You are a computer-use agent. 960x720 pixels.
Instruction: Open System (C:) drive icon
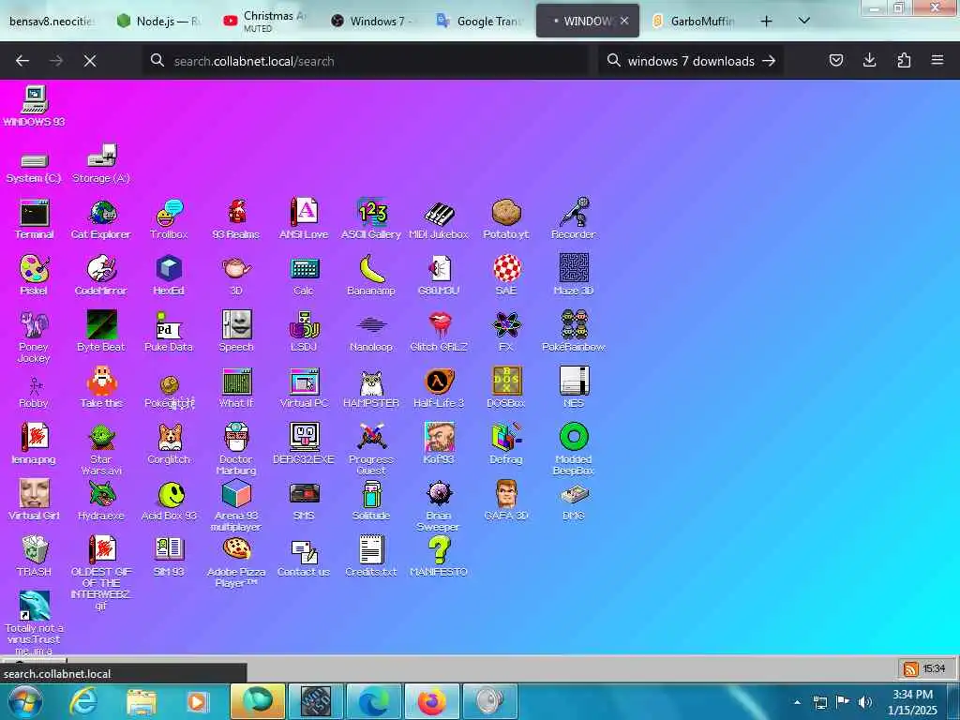click(x=34, y=167)
